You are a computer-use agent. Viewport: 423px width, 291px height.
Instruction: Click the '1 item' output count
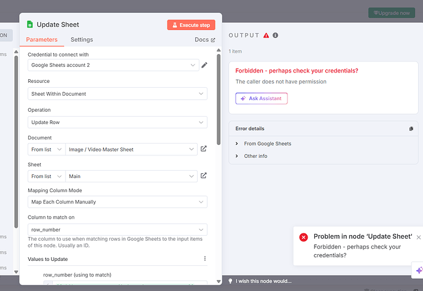tap(235, 51)
